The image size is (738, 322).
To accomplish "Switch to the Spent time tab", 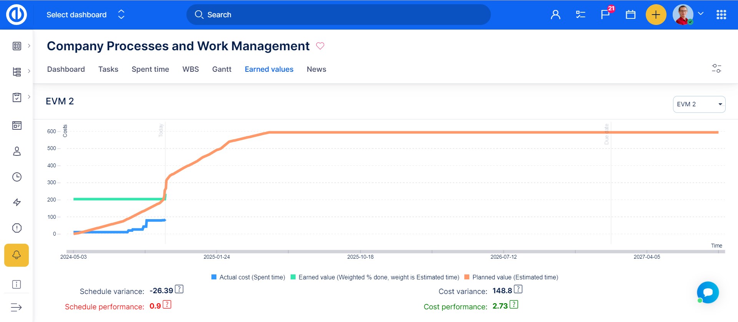I will point(150,69).
